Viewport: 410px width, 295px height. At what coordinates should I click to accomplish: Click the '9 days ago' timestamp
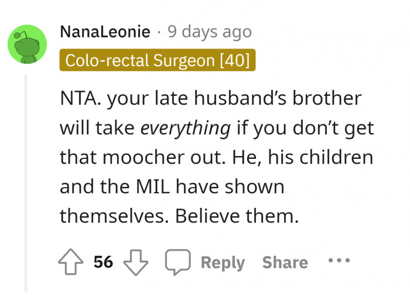click(x=210, y=32)
